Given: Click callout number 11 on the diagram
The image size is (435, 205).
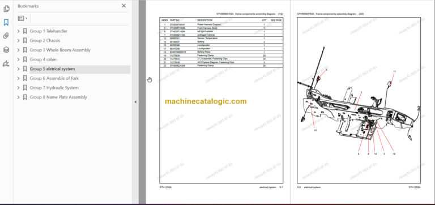Looking at the screenshot, I should point(394,71).
